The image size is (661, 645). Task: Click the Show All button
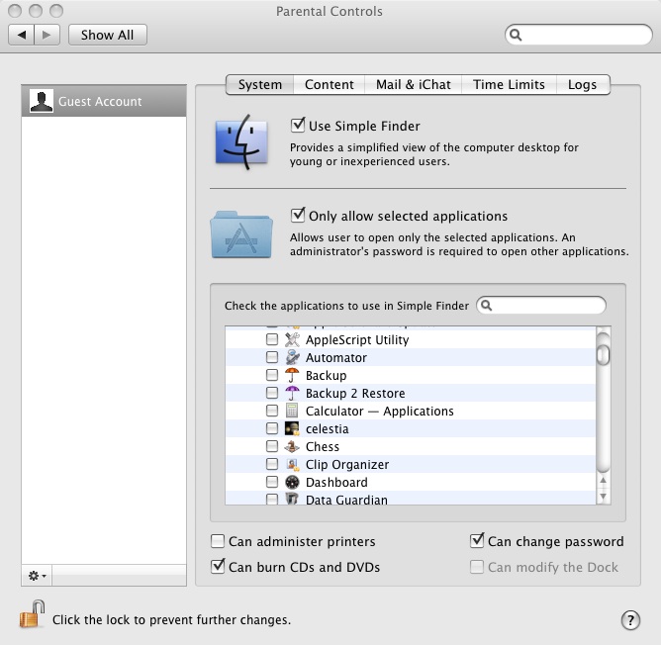[x=108, y=35]
